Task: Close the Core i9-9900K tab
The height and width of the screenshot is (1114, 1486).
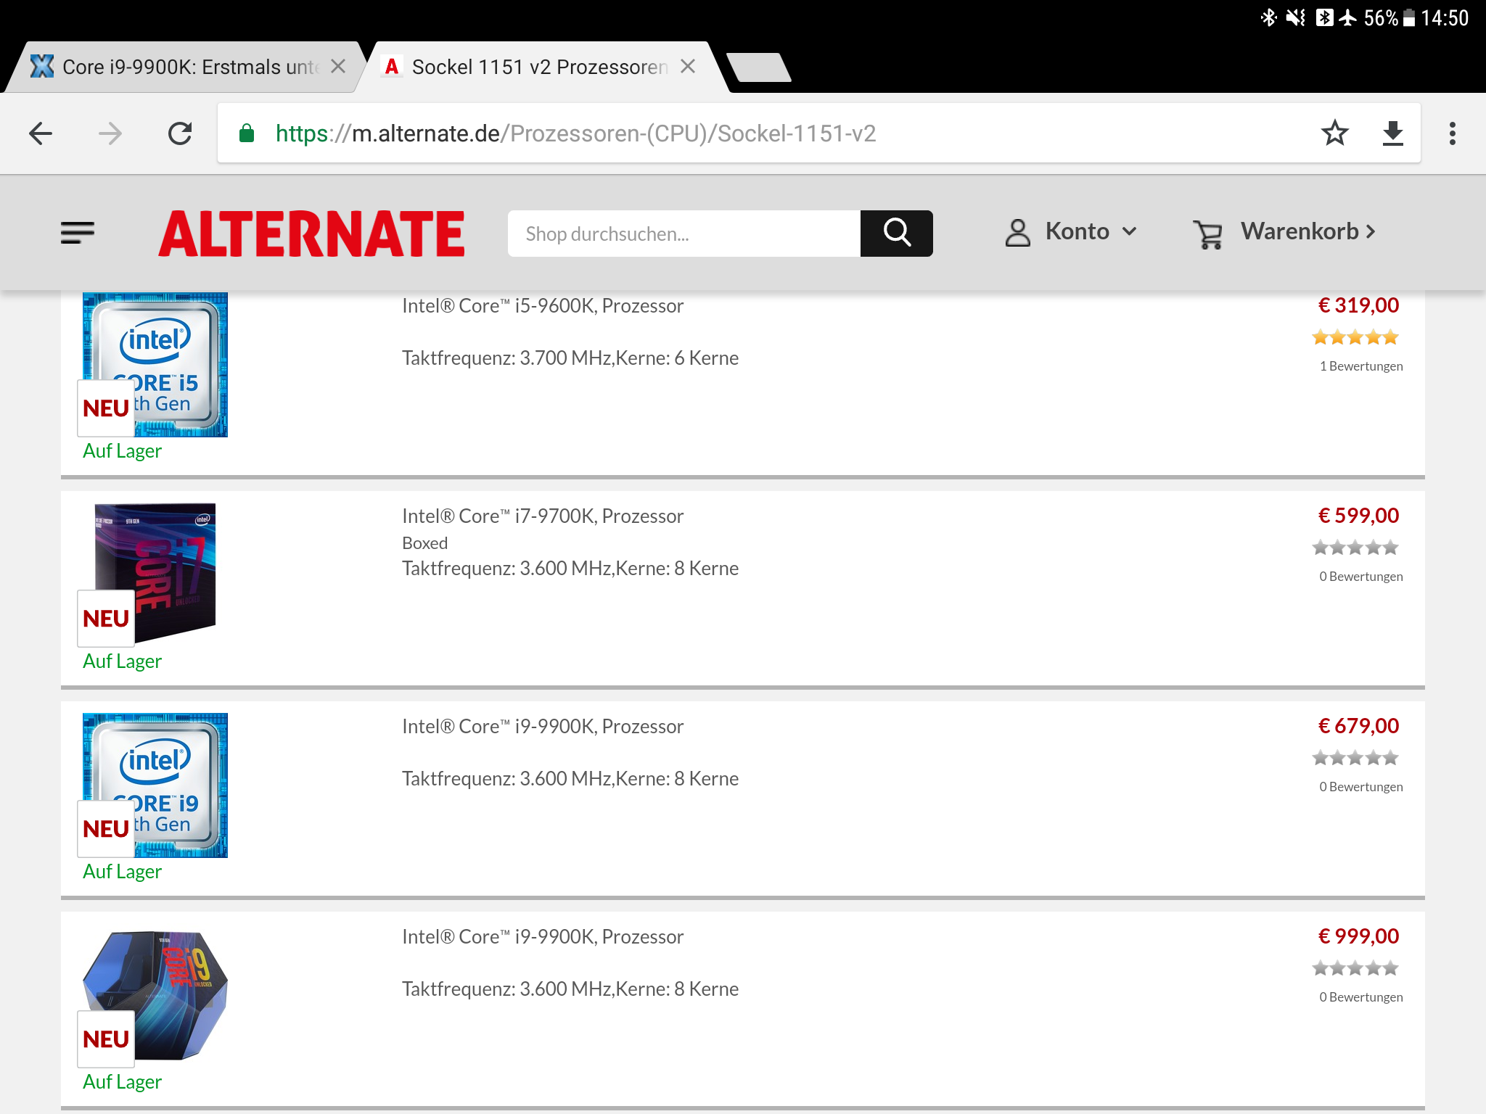Action: pos(338,67)
